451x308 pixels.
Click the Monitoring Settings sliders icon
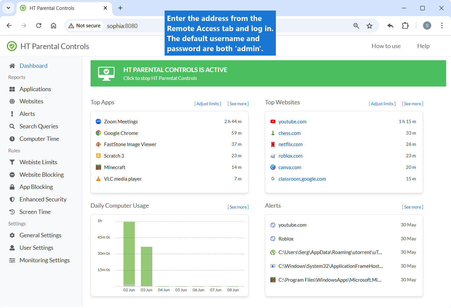[12, 260]
